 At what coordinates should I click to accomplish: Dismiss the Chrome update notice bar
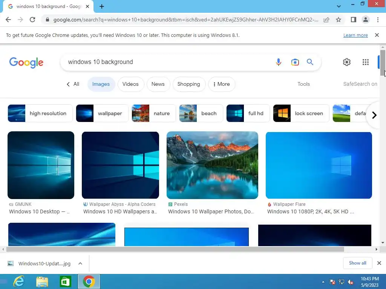377,35
